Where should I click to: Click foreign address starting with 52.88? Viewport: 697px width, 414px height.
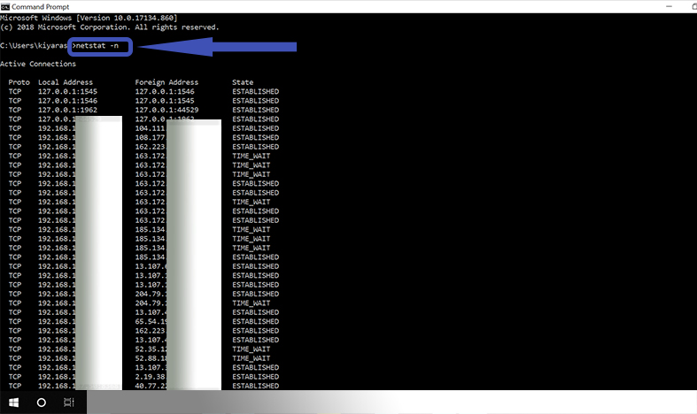151,358
